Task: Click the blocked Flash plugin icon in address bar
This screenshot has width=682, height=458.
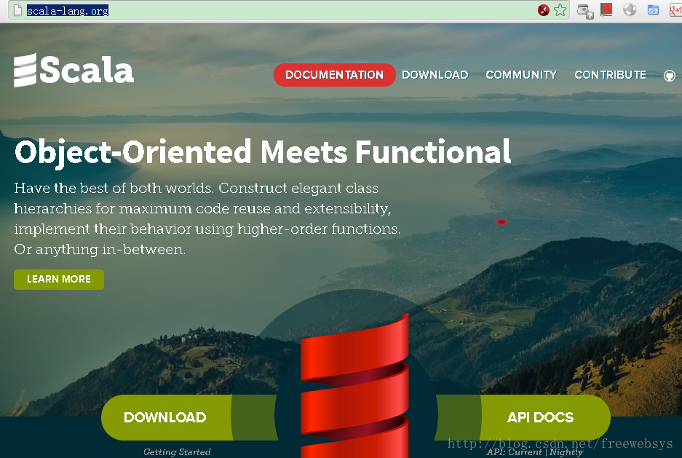Action: (x=543, y=10)
